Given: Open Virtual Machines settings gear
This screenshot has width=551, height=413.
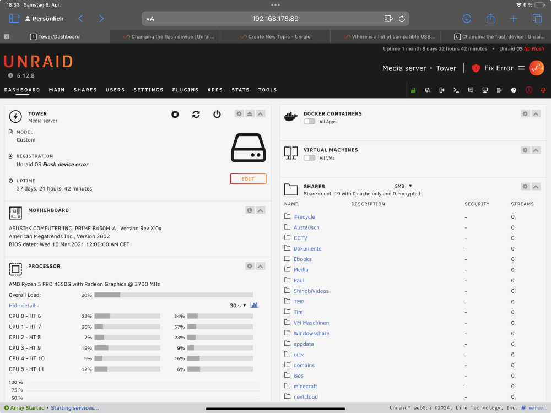Looking at the screenshot, I should [525, 150].
